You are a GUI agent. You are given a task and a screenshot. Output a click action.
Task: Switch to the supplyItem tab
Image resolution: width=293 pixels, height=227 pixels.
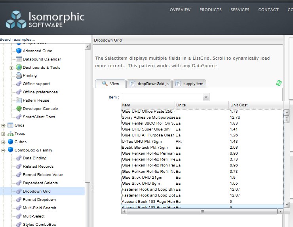coord(190,84)
